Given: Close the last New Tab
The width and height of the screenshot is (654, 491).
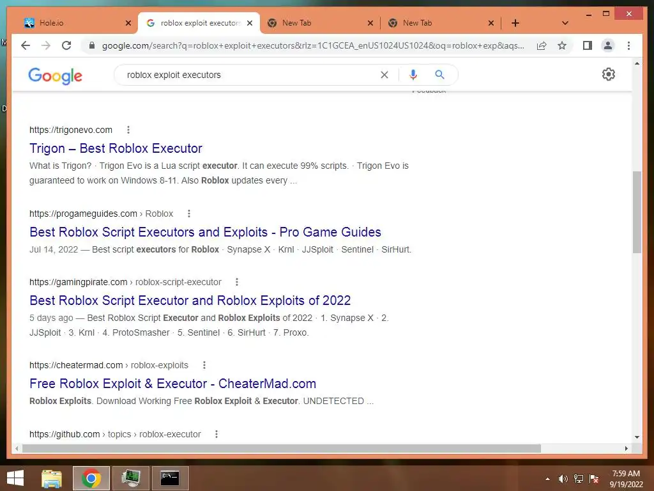Looking at the screenshot, I should 491,23.
